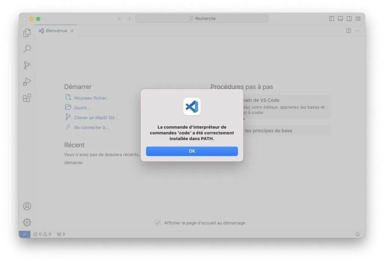Open the Manage gear menu

pos(27,222)
